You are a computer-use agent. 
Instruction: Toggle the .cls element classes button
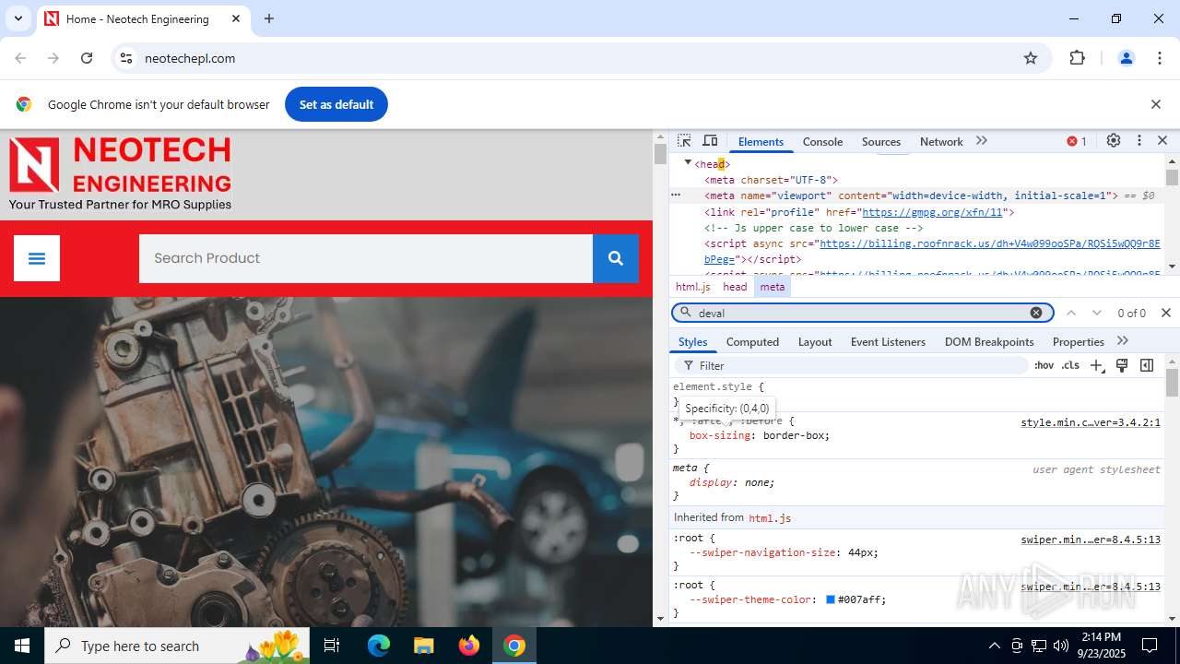click(1070, 365)
